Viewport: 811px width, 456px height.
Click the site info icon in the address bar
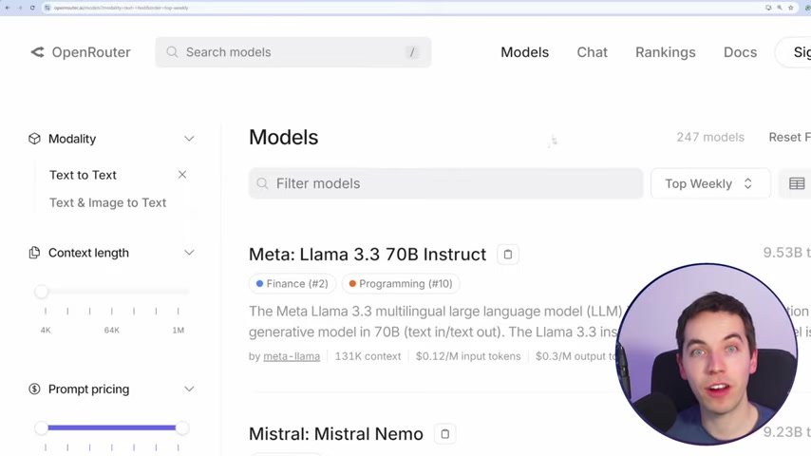[x=47, y=8]
